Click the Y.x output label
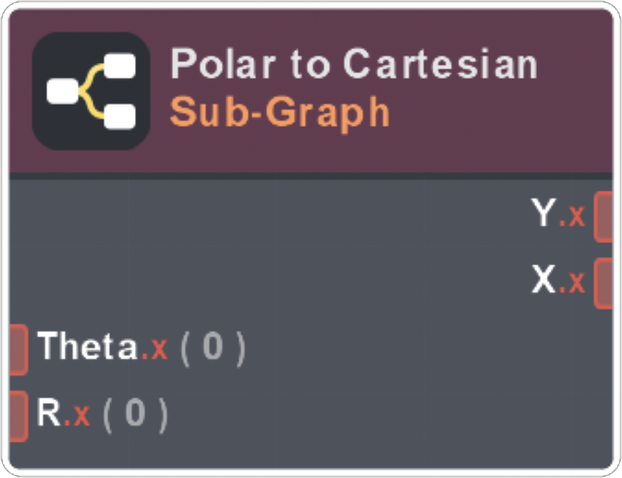This screenshot has height=478, width=622. pos(558,214)
